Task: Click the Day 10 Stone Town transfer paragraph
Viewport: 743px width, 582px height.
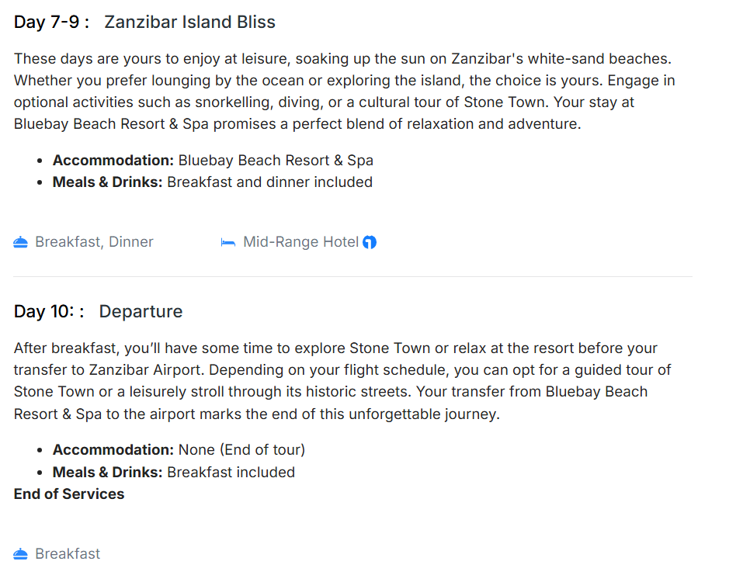Action: click(342, 381)
